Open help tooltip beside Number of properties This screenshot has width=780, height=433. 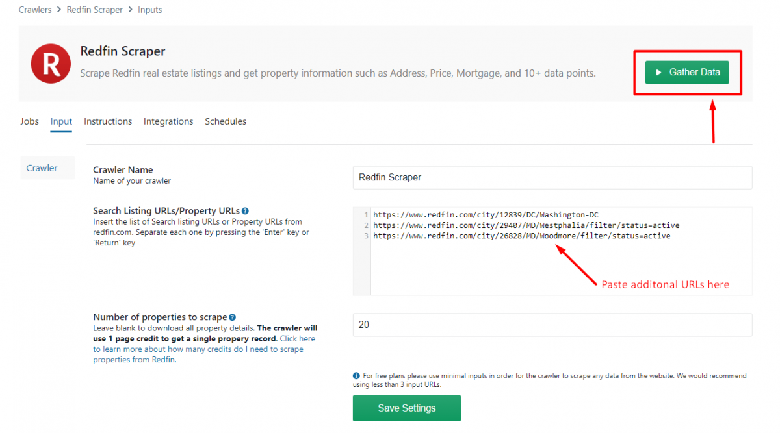pyautogui.click(x=231, y=317)
